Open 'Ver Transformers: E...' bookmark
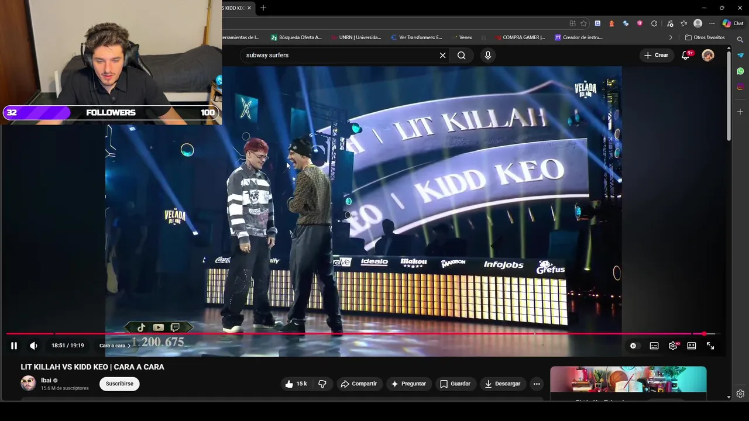The height and width of the screenshot is (421, 749). (x=416, y=37)
